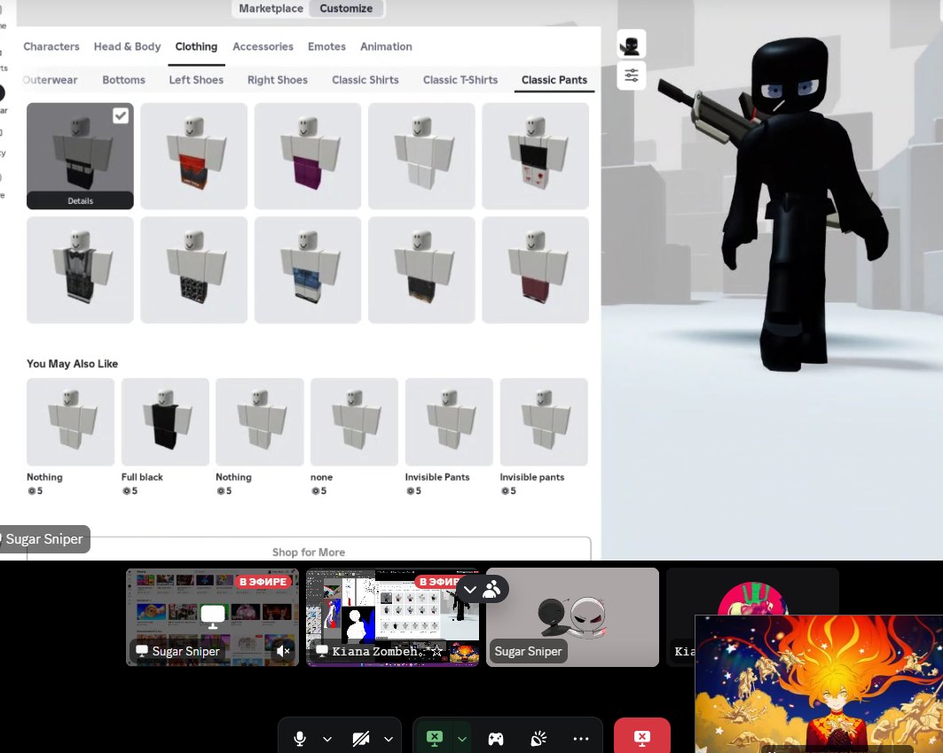Equip the black shorts with red-spotted legs

point(535,156)
